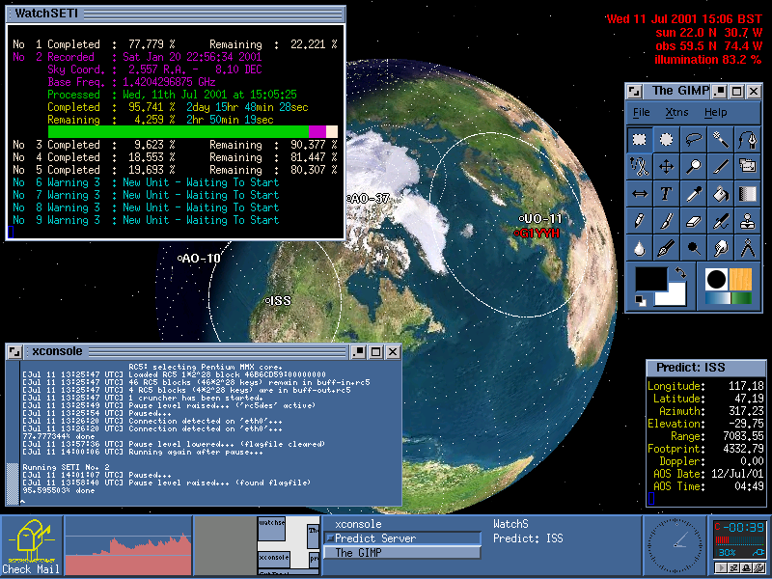Screen dimensions: 772x579
Task: Click the red G1YYH station label
Action: point(538,234)
